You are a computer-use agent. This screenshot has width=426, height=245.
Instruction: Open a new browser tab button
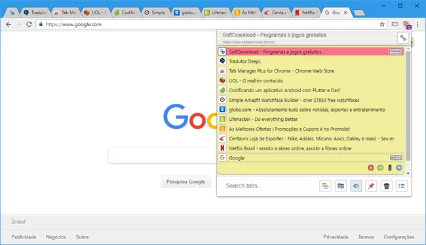point(359,12)
